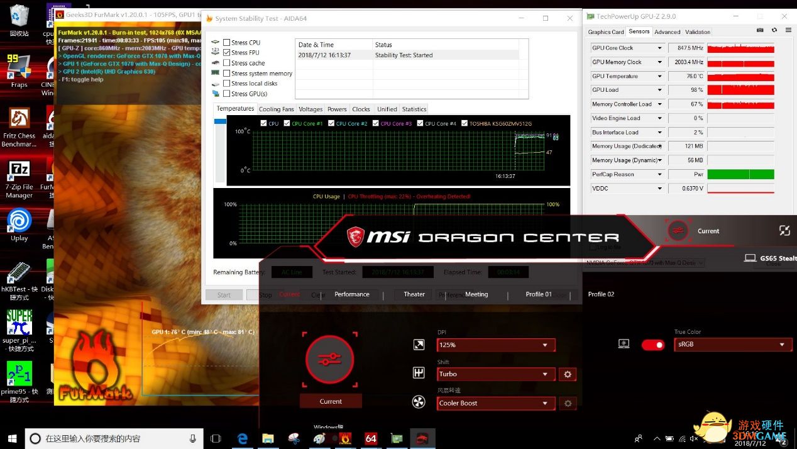Image resolution: width=797 pixels, height=449 pixels.
Task: Uncheck Stress FPU checkbox
Action: (x=227, y=53)
